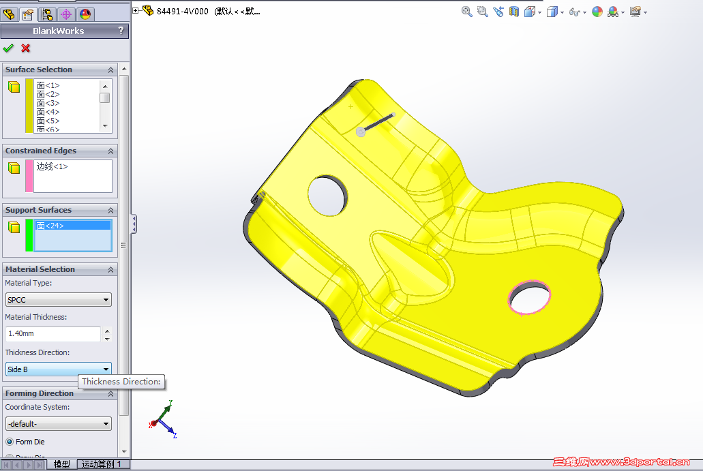This screenshot has width=703, height=471.
Task: Open the Edit Appearance color ball
Action: click(x=597, y=12)
